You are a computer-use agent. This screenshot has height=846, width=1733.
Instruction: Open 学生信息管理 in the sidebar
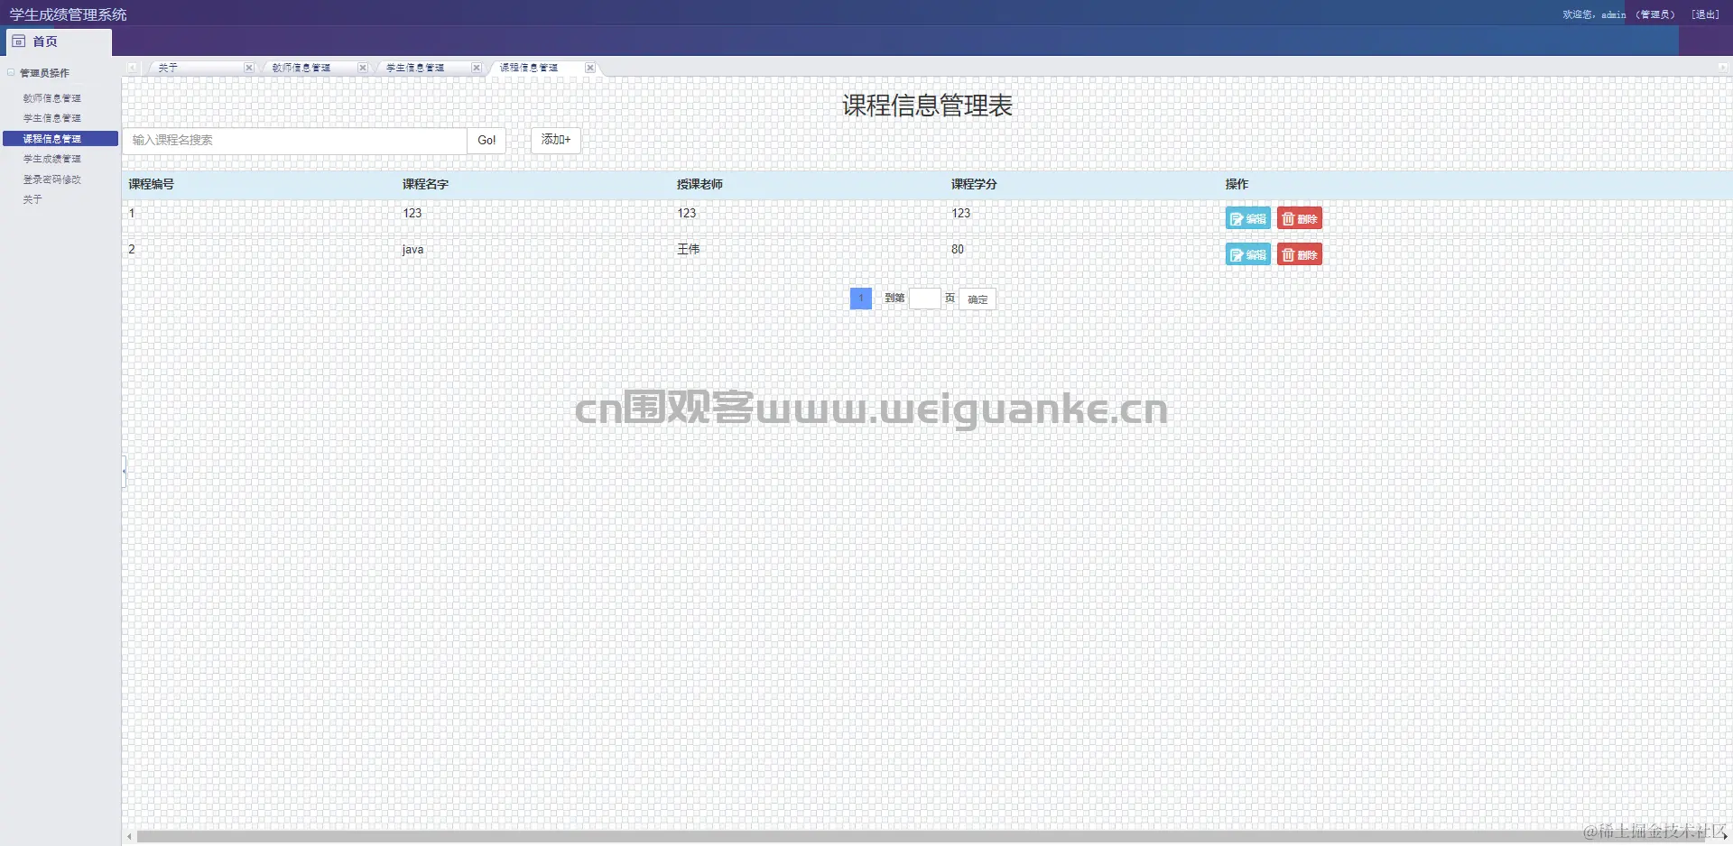(x=52, y=118)
